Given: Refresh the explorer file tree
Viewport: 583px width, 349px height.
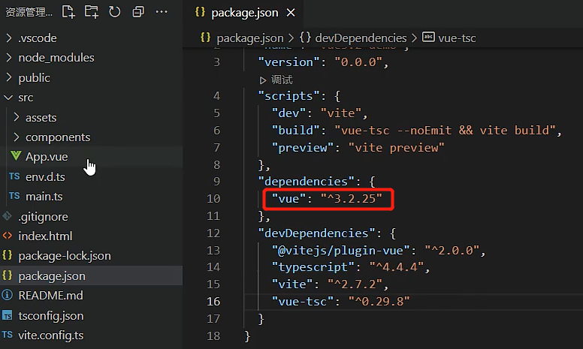Looking at the screenshot, I should [114, 12].
